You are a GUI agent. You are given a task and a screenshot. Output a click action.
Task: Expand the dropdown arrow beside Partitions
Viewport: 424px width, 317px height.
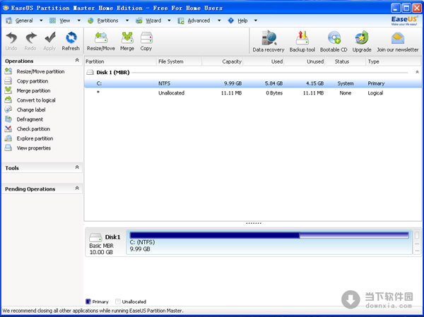click(x=126, y=20)
